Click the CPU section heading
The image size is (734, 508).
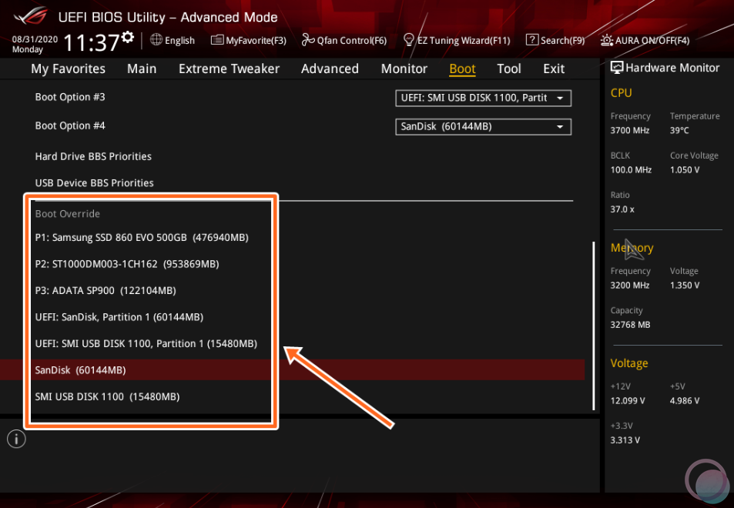pyautogui.click(x=622, y=93)
